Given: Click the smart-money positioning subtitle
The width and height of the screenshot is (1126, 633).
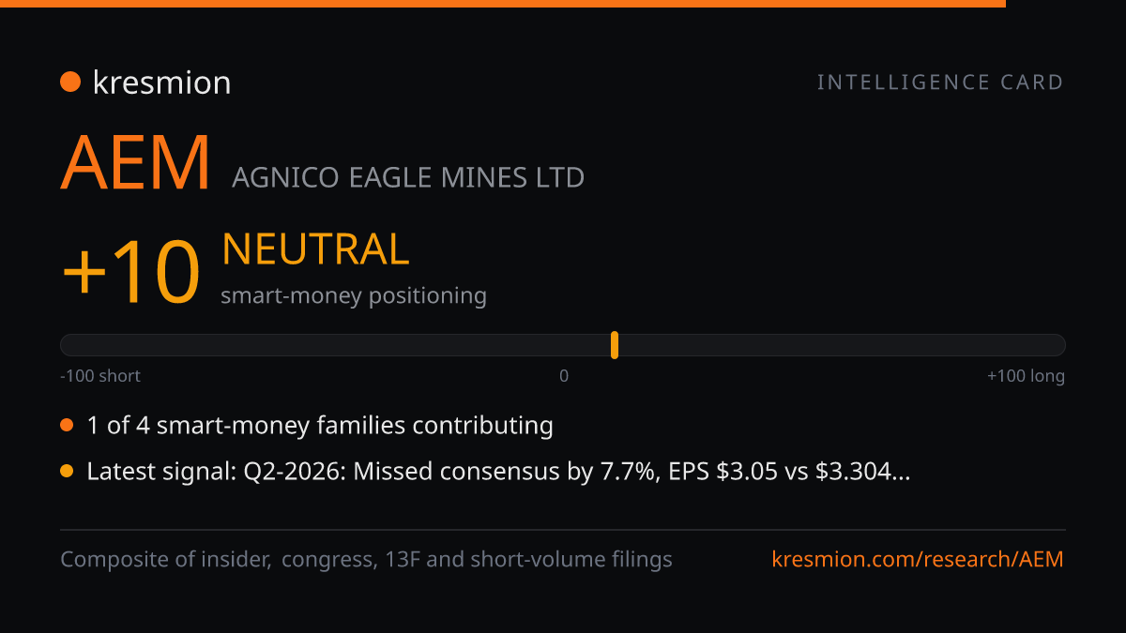Looking at the screenshot, I should click(354, 296).
